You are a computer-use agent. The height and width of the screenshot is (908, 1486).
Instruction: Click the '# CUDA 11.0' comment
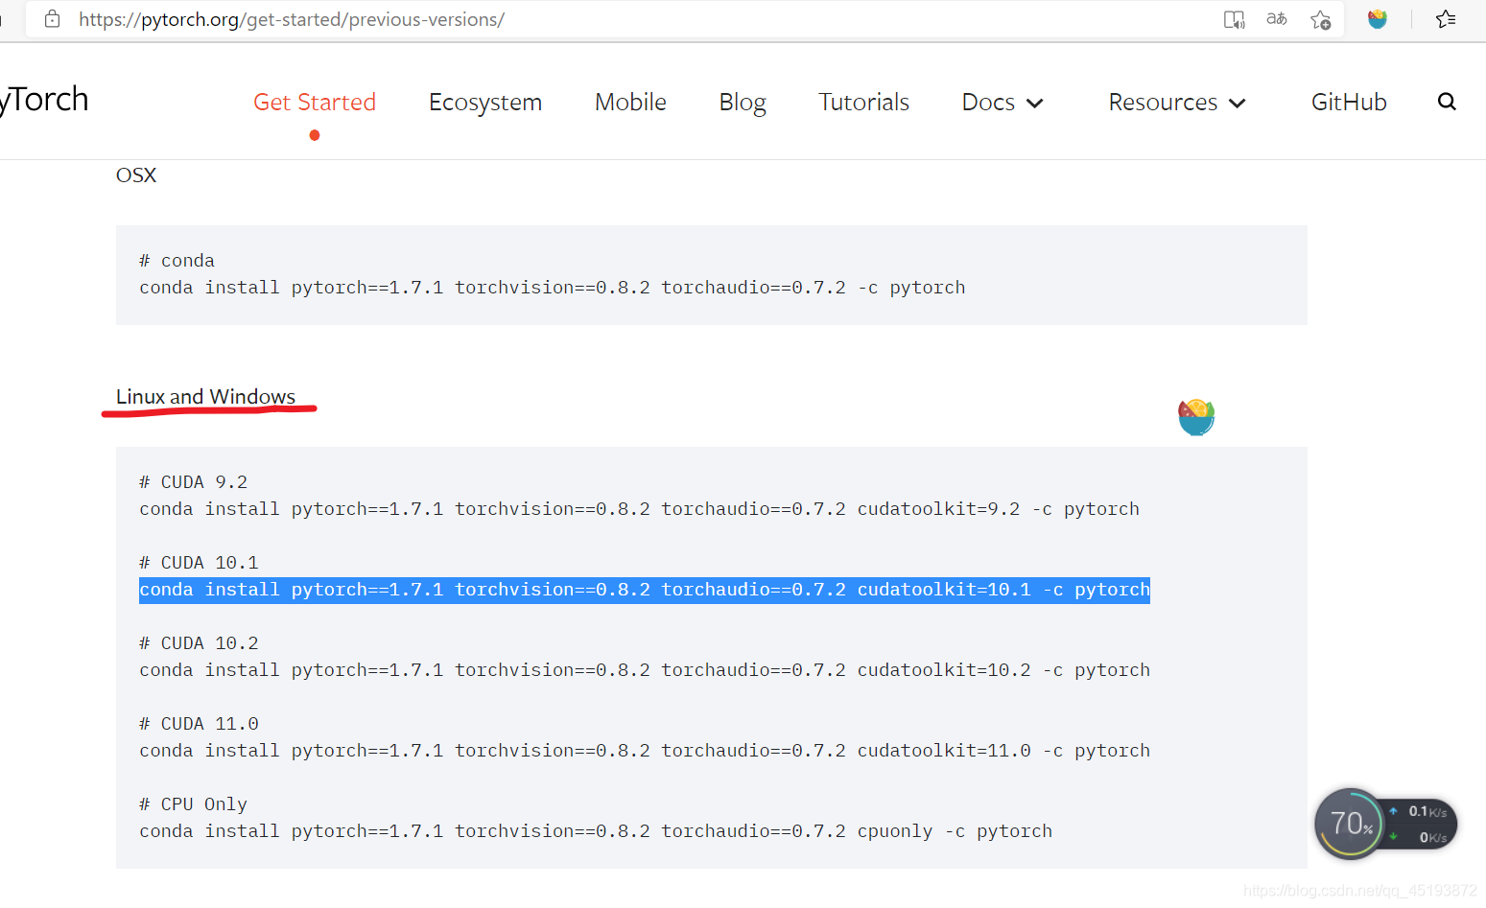(199, 724)
